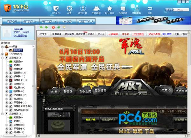Collapse the 反恐精英1.5 tree node
Viewport: 191px width, 138px height.
pyautogui.click(x=2, y=114)
